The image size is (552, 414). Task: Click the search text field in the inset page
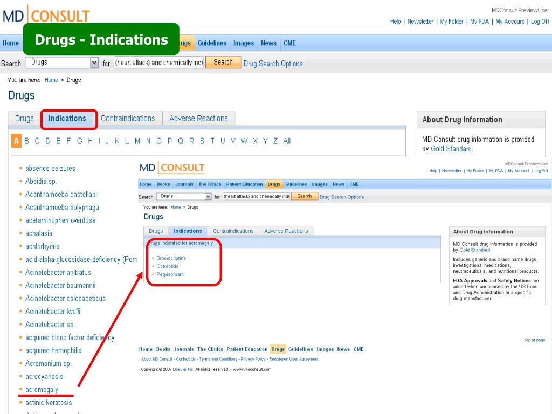click(x=256, y=196)
